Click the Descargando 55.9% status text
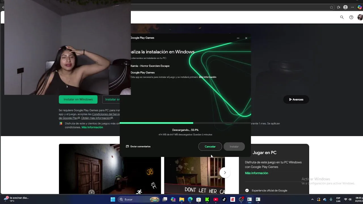Image resolution: width=363 pixels, height=204 pixels. point(185,130)
